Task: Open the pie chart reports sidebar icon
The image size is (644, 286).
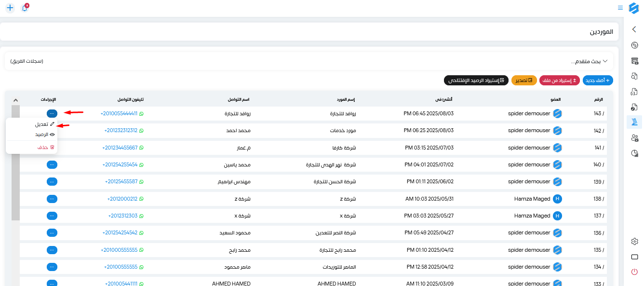Action: [634, 153]
